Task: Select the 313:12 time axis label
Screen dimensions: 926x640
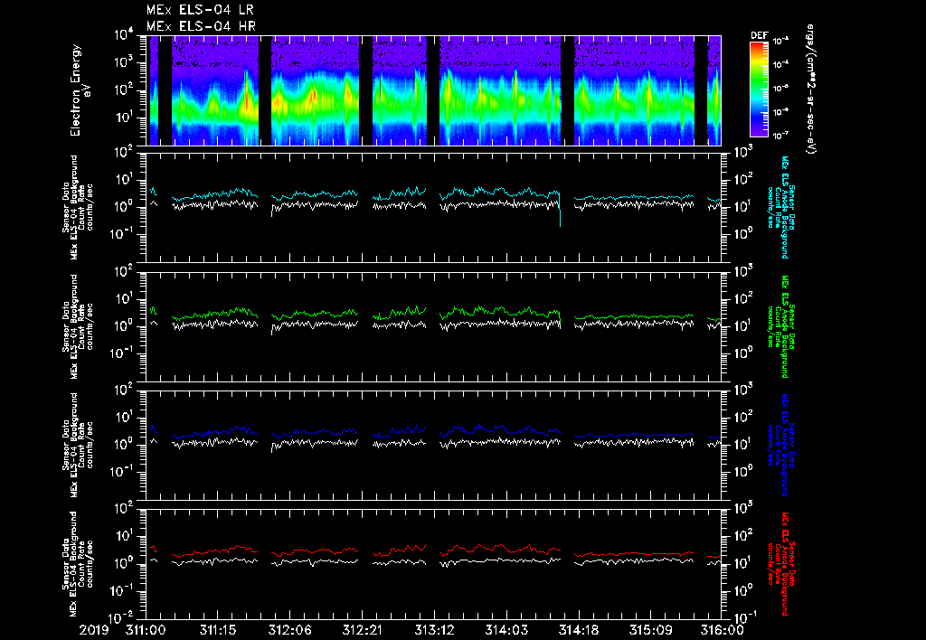Action: [433, 629]
